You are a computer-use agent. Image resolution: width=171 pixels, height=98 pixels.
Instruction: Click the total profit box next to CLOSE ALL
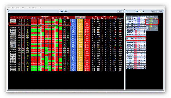[120, 17]
